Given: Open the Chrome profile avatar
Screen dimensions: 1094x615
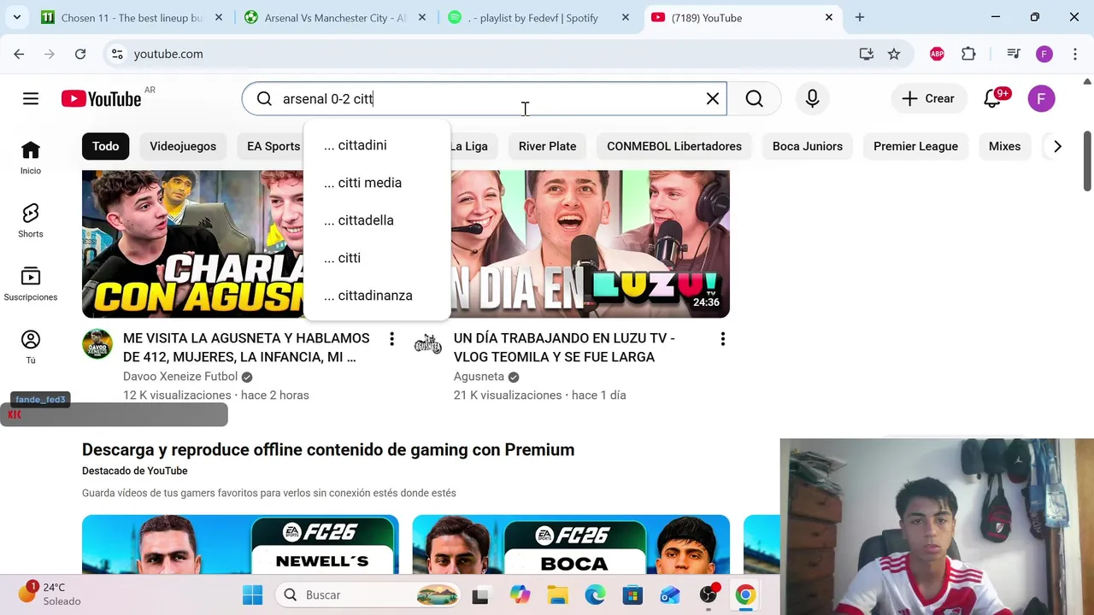Looking at the screenshot, I should (x=1044, y=54).
